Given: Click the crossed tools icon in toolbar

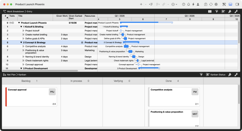Looking at the screenshot, I should [224, 4].
